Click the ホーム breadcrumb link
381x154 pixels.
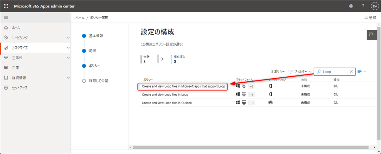point(80,18)
